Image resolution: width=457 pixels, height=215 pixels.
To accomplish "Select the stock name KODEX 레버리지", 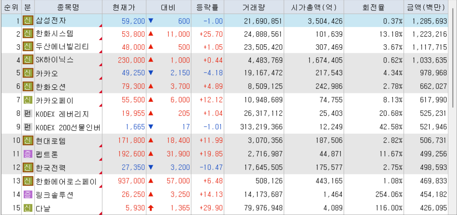I will [x=63, y=114].
